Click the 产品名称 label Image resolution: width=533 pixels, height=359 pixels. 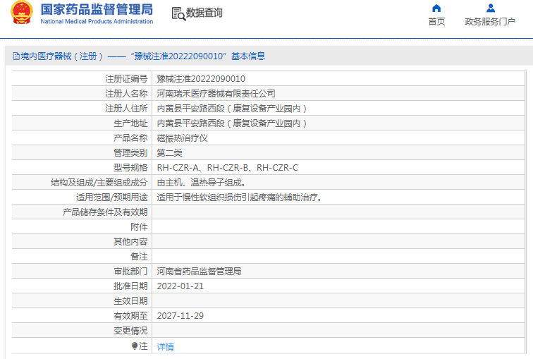(x=130, y=138)
